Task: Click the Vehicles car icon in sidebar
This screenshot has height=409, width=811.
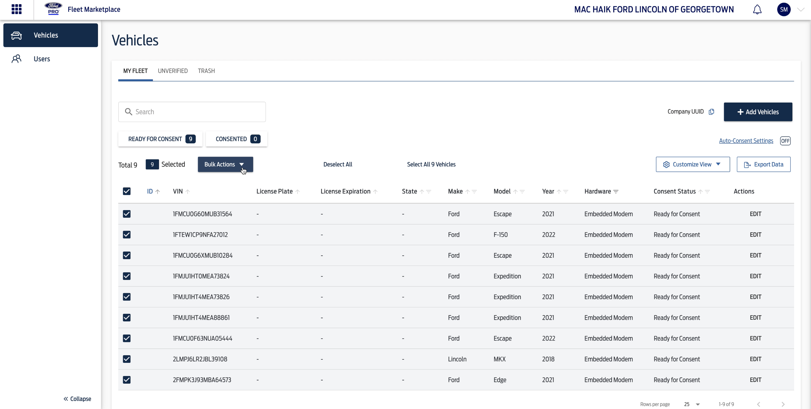Action: pos(16,35)
